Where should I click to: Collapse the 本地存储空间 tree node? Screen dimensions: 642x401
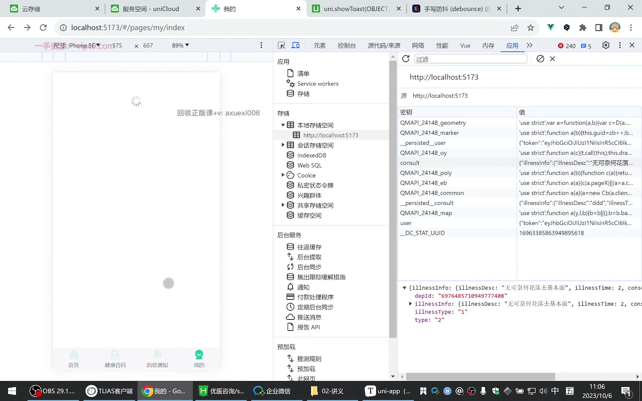283,125
